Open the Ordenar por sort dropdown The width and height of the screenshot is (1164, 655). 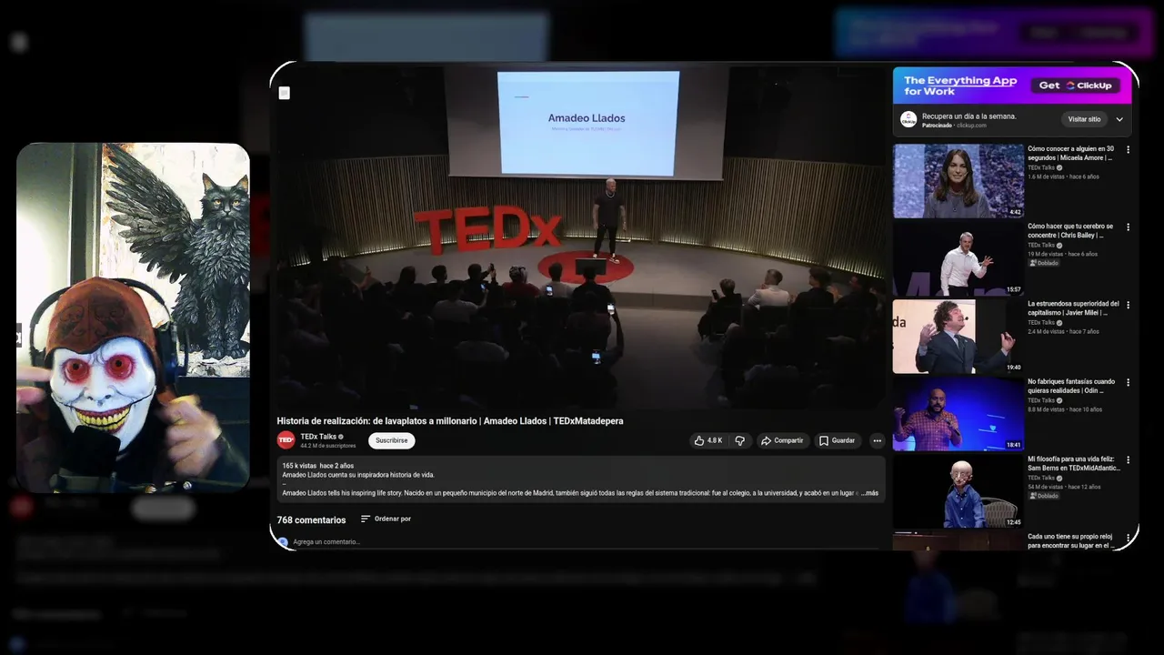click(x=386, y=519)
